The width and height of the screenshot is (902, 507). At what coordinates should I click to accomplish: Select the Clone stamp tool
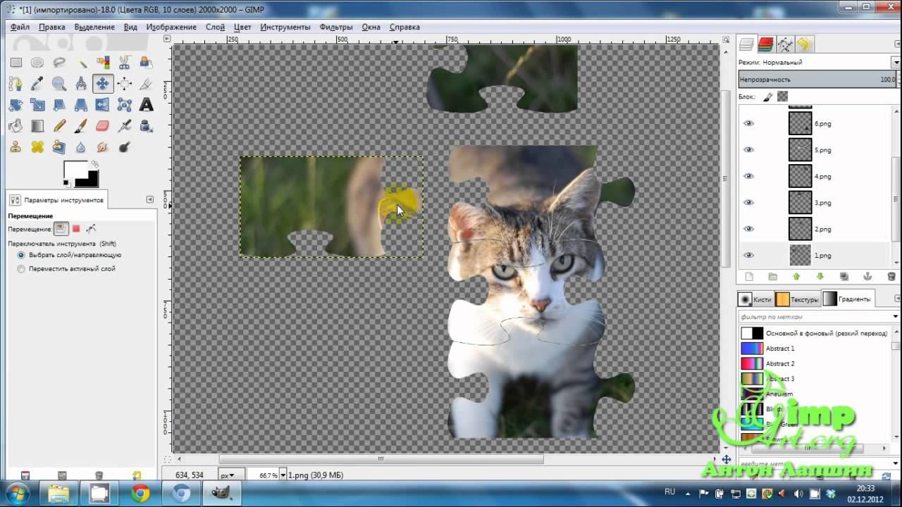tap(16, 147)
